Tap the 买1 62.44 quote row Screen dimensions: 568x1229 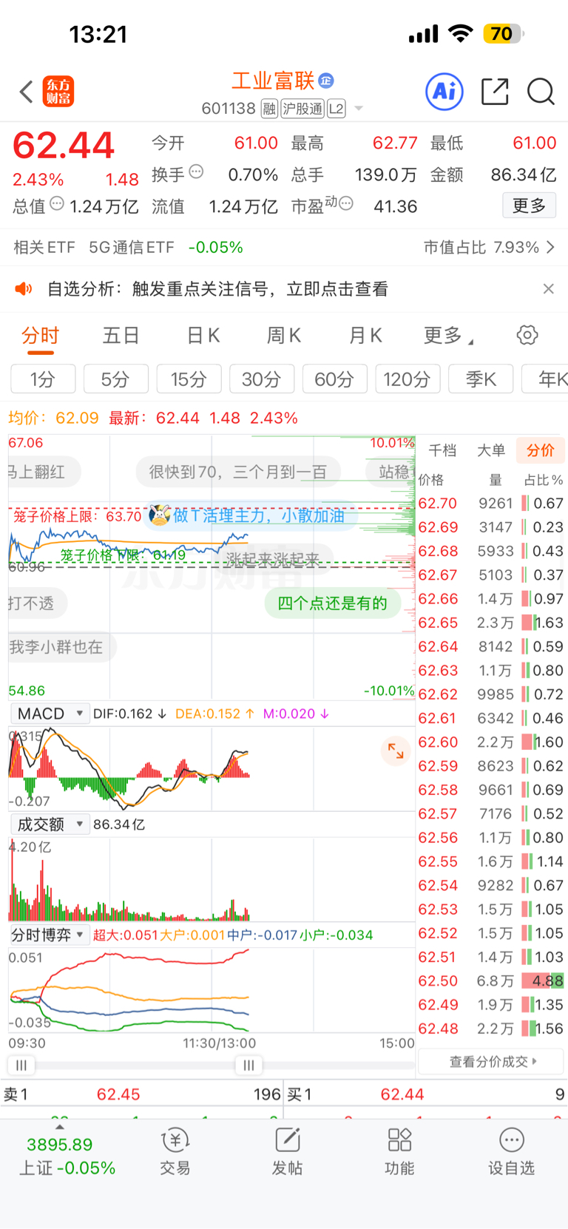coord(426,1094)
